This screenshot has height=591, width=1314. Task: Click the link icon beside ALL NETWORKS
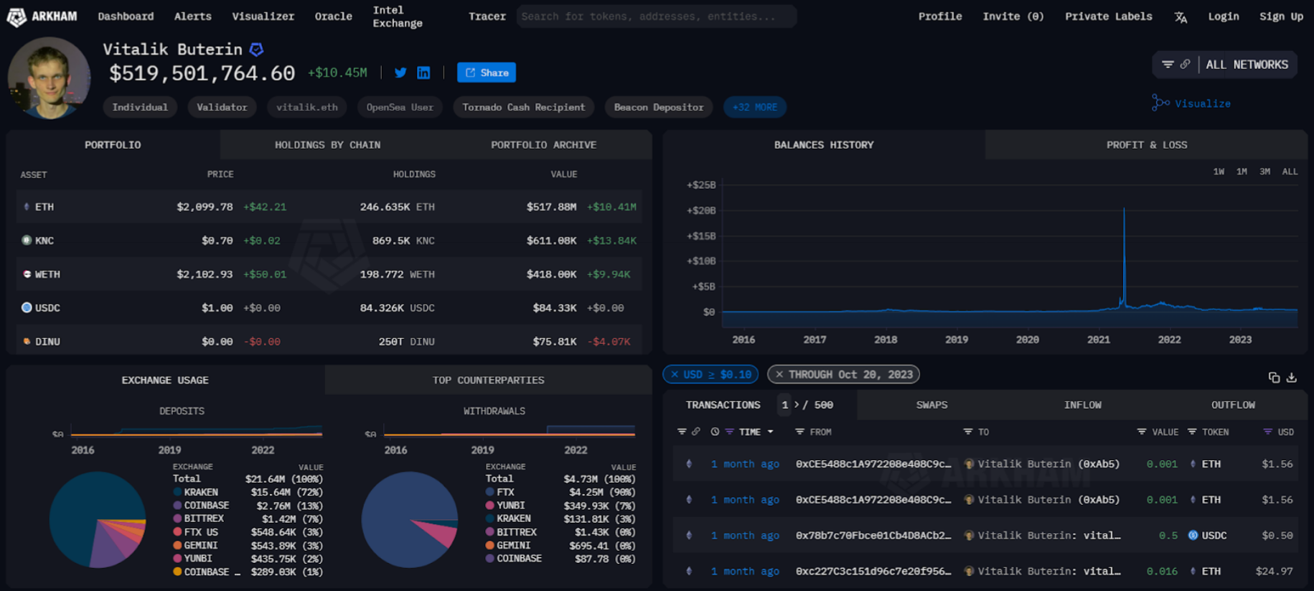1185,65
